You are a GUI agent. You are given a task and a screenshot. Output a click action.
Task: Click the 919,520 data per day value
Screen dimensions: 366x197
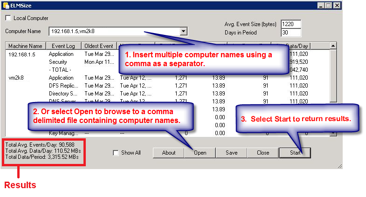298,62
